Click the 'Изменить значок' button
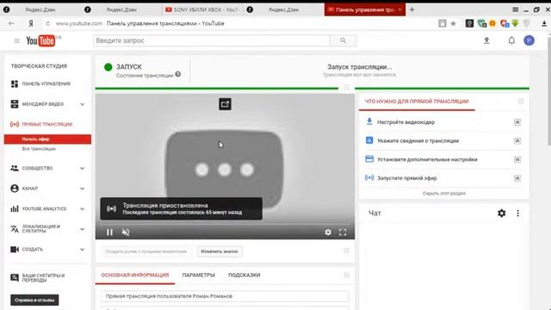 click(x=220, y=251)
